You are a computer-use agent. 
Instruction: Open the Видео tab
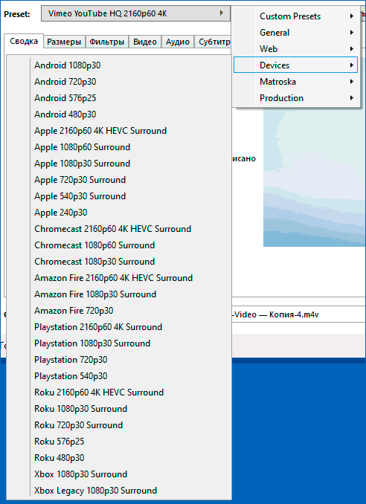(145, 42)
